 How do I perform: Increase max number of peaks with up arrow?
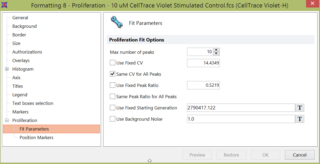point(216,50)
